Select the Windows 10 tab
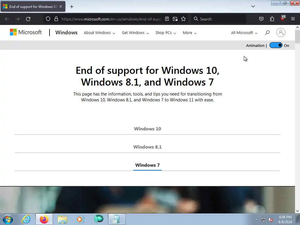This screenshot has height=225, width=300. click(x=148, y=129)
